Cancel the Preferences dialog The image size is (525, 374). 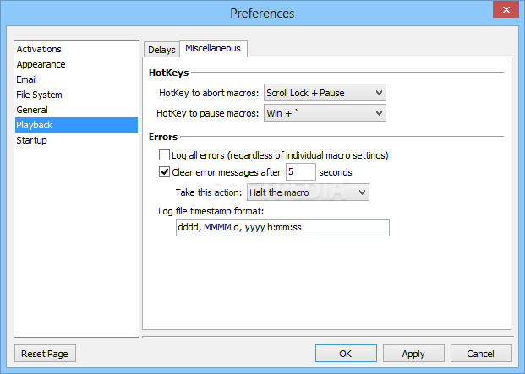481,354
